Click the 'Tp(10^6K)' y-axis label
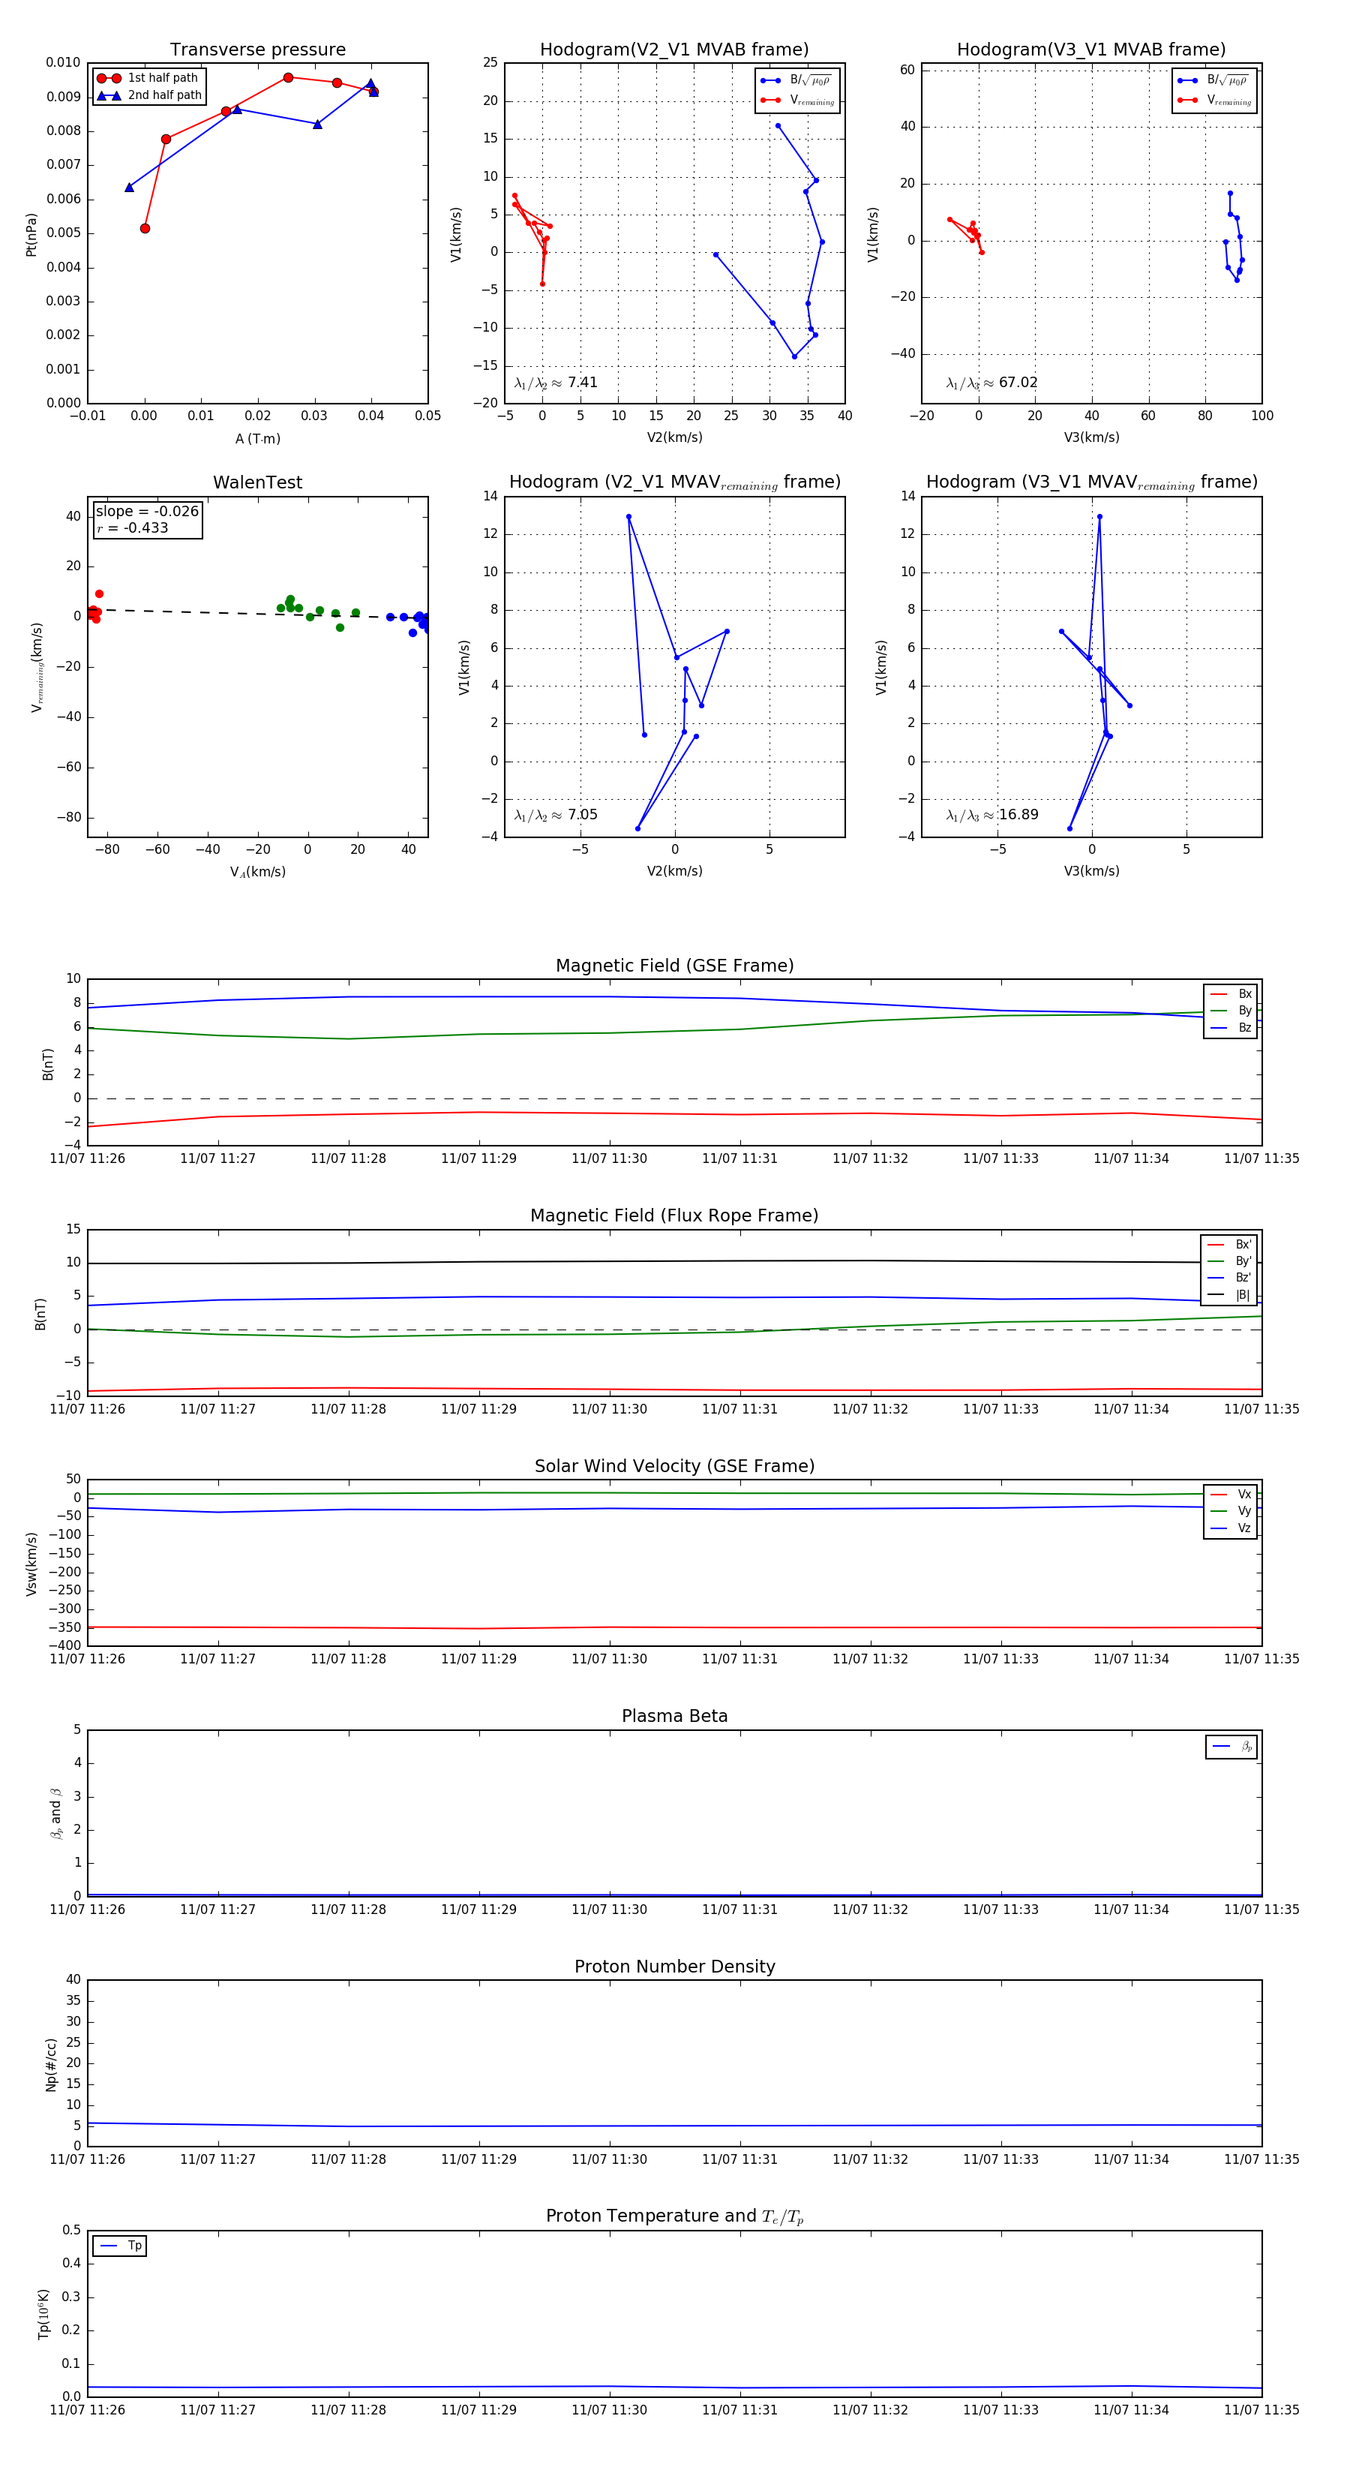 click(43, 2314)
